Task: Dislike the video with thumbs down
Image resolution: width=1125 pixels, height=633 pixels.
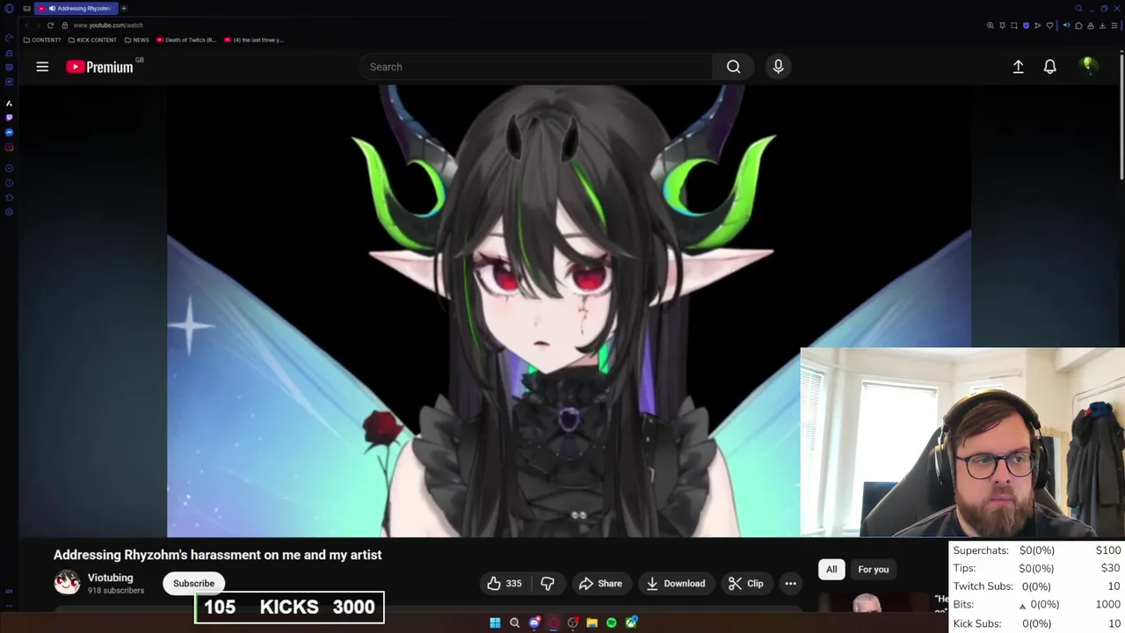Action: pyautogui.click(x=548, y=584)
